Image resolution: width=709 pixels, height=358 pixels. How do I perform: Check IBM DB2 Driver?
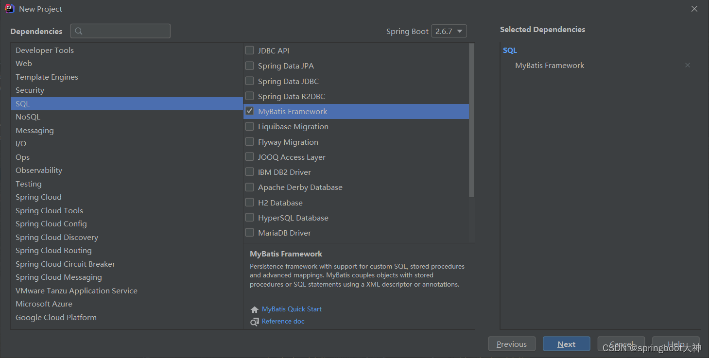point(249,171)
